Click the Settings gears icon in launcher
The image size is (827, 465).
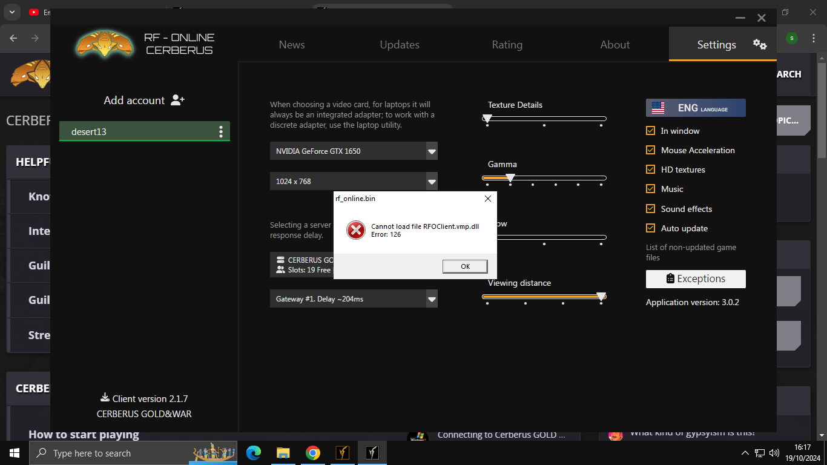(760, 44)
